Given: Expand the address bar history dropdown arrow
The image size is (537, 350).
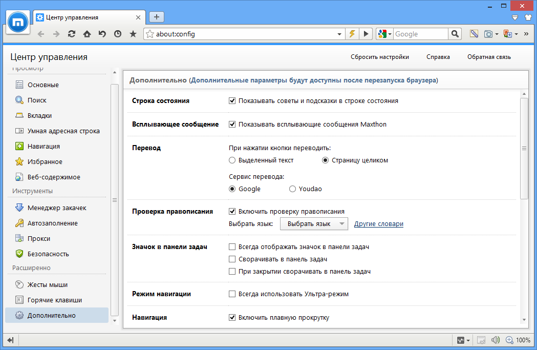Looking at the screenshot, I should 339,34.
